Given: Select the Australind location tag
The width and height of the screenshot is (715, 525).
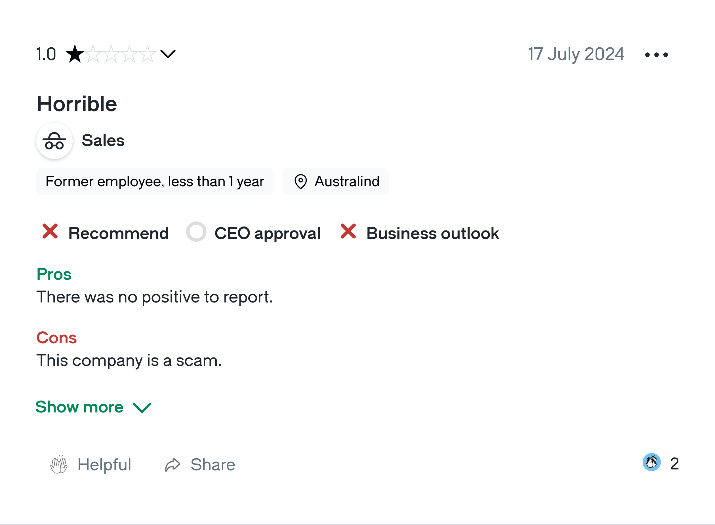Looking at the screenshot, I should 336,181.
